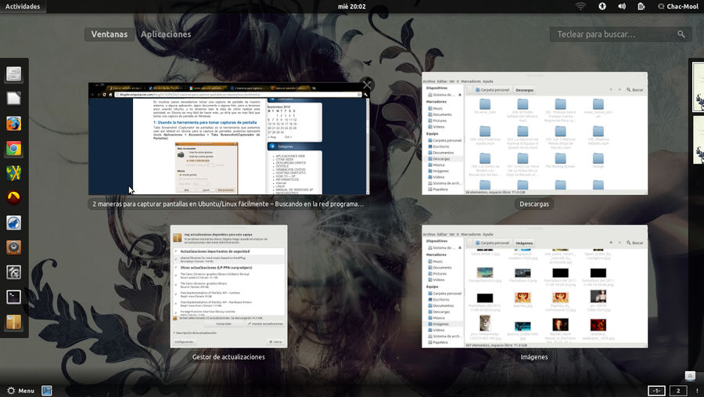Click the Imágenes caption label
The image size is (704, 397).
click(x=534, y=357)
